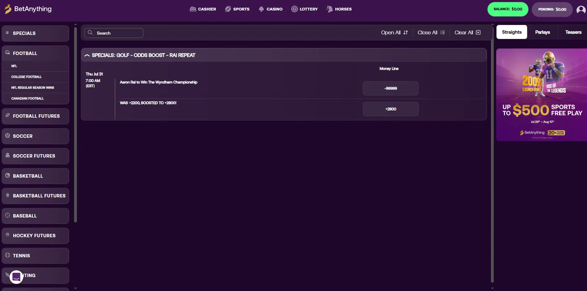Click WAS +2200, BOOSTED TO +2800! text
Viewport: 587px width, 291px height.
point(148,103)
